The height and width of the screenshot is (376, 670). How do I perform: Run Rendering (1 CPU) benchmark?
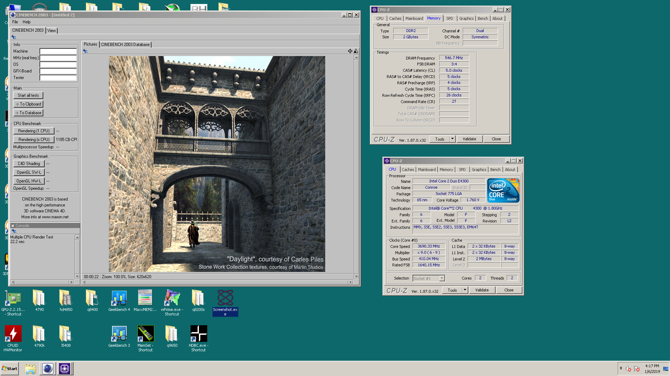click(34, 131)
